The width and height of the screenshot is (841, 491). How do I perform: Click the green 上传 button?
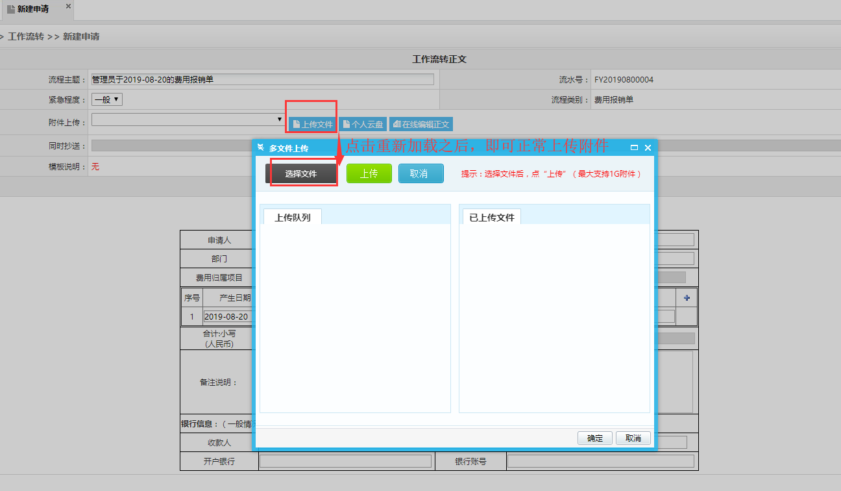point(369,173)
